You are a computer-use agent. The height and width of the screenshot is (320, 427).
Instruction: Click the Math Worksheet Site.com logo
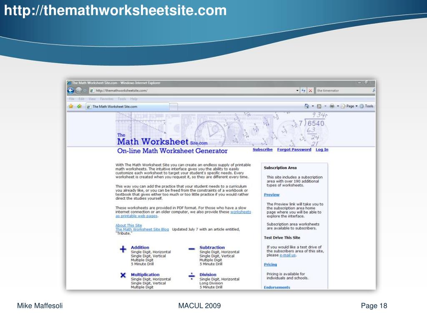click(162, 139)
